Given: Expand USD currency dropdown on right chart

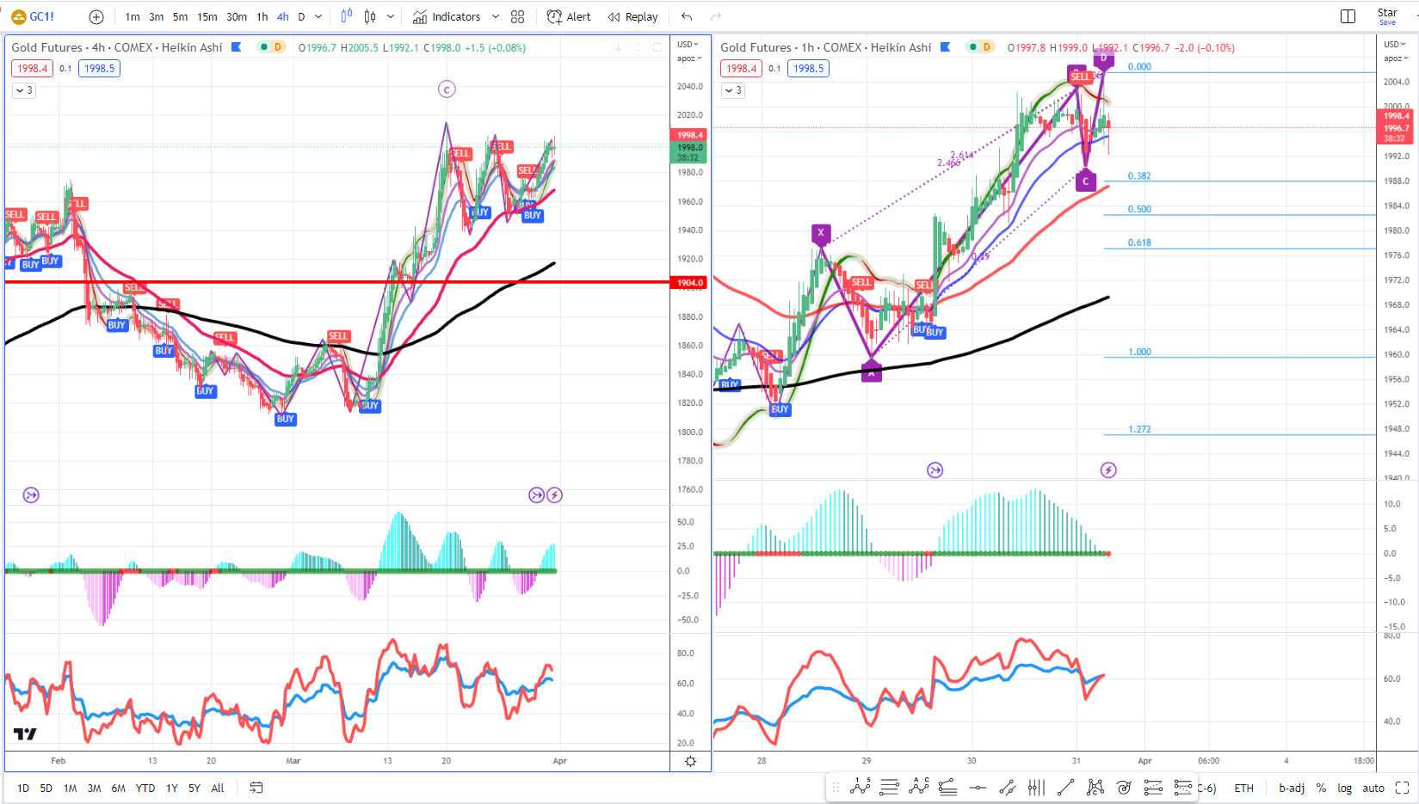Looking at the screenshot, I should pos(1395,45).
